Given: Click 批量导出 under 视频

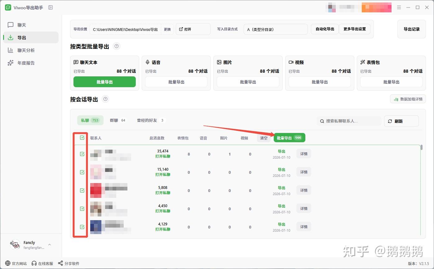Looking at the screenshot, I should 320,82.
